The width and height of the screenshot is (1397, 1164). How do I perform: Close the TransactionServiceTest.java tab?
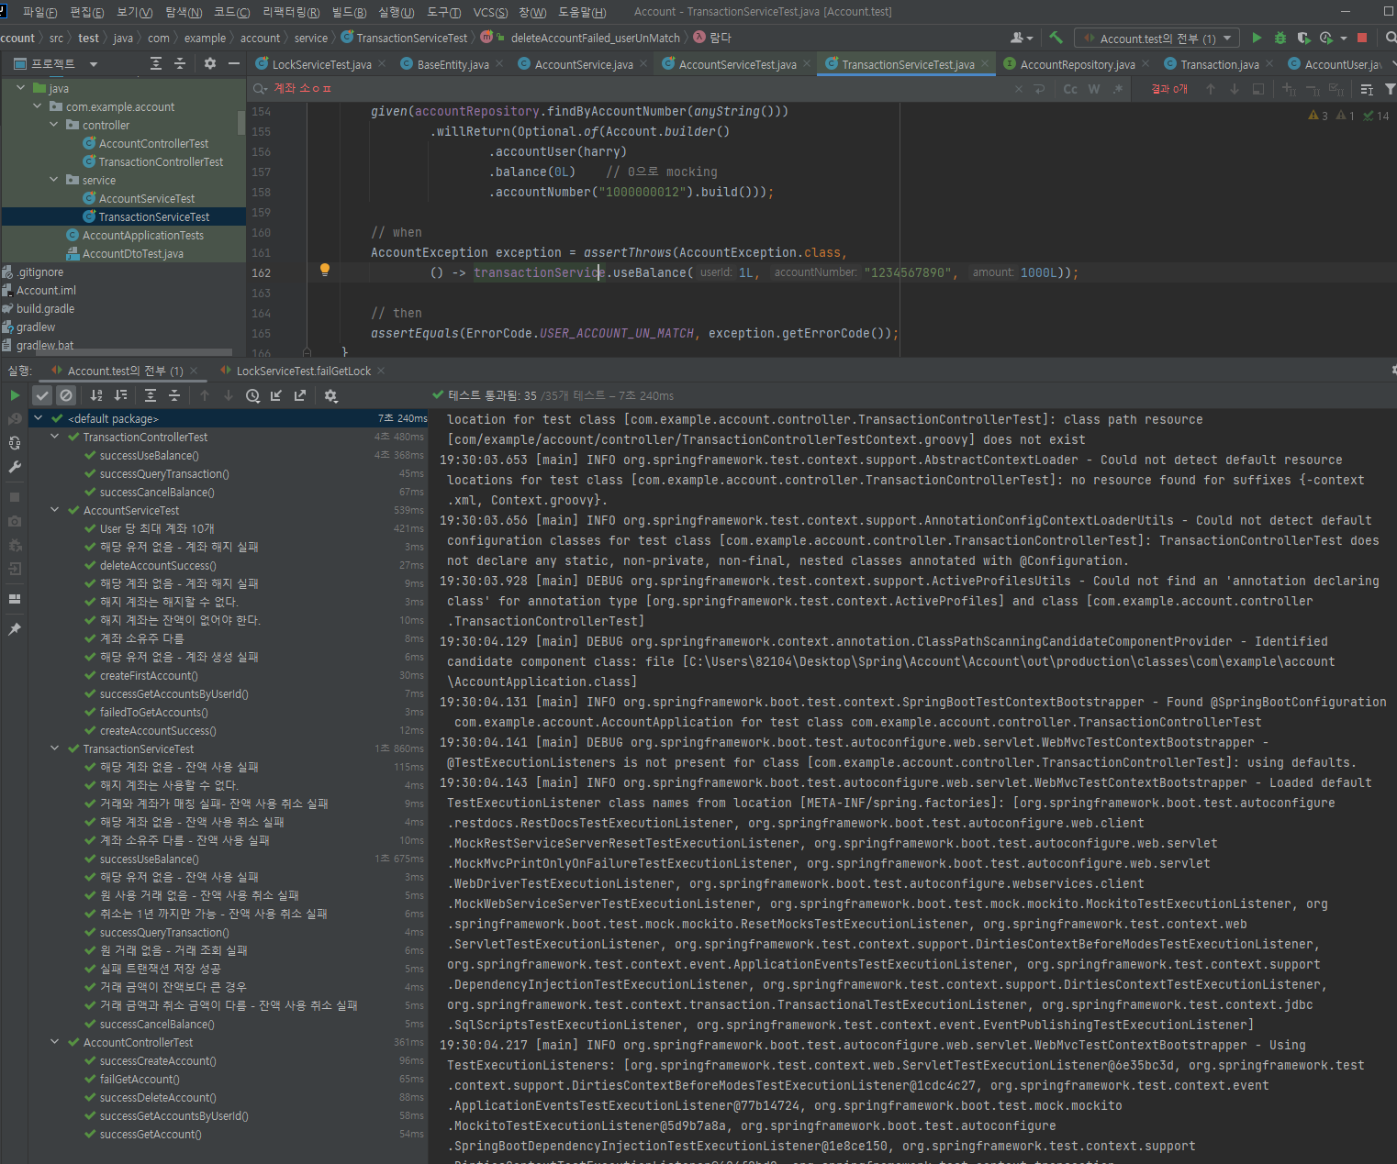(x=985, y=64)
